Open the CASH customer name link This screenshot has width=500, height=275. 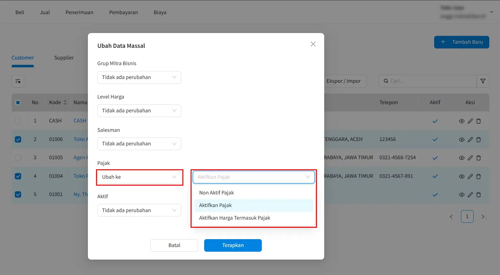click(80, 121)
